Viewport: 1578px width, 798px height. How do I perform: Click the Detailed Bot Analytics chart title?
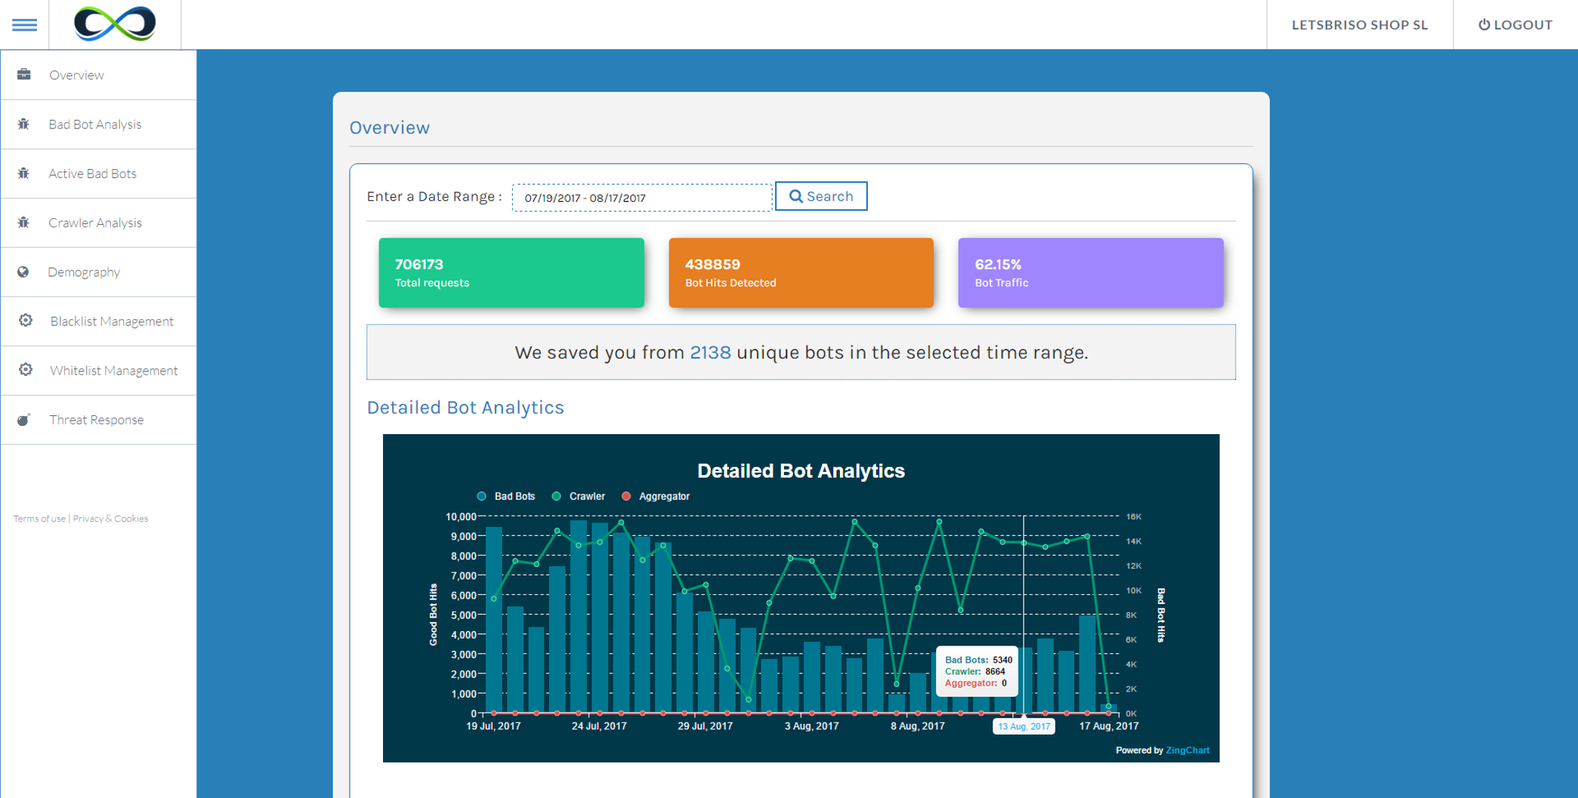click(801, 471)
